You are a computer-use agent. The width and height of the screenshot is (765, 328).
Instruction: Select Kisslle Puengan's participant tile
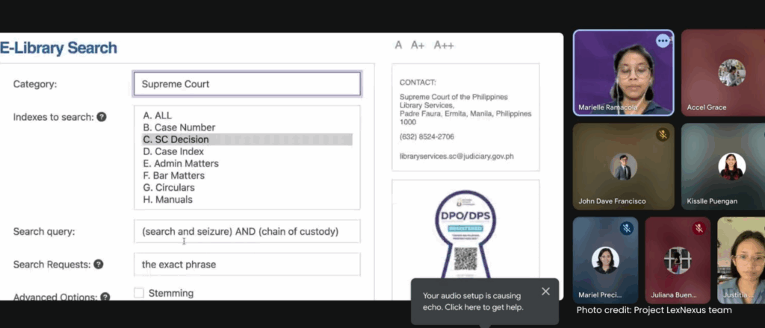click(x=722, y=166)
